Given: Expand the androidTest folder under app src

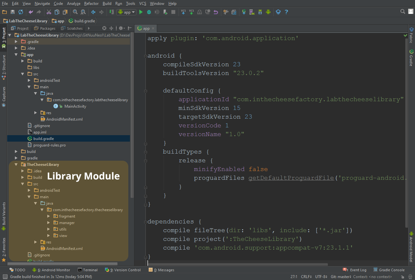Looking at the screenshot, I should [29, 81].
